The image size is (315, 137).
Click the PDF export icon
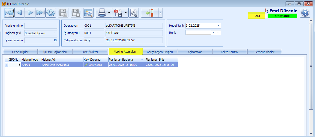(118, 13)
